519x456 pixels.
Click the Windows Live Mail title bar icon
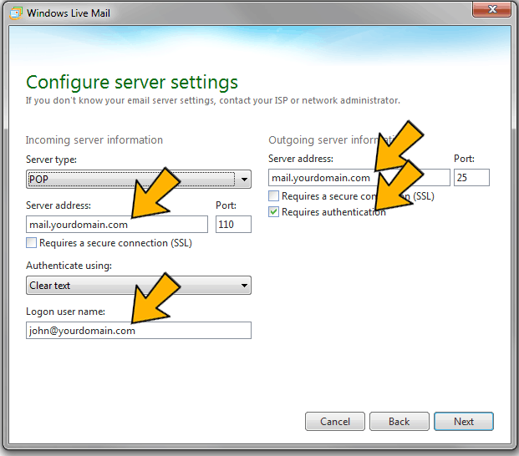click(x=16, y=13)
